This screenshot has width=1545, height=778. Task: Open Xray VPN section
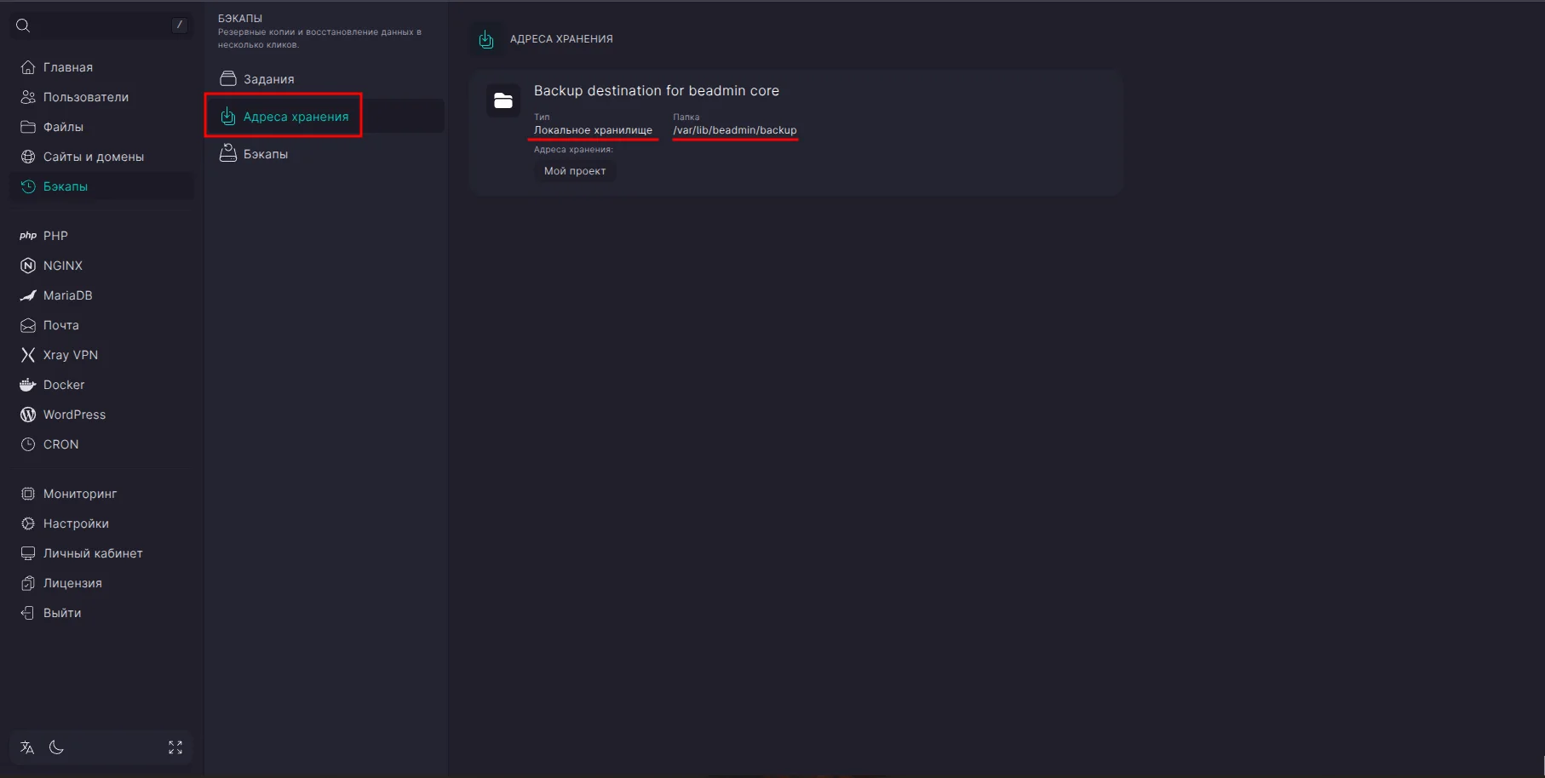70,355
